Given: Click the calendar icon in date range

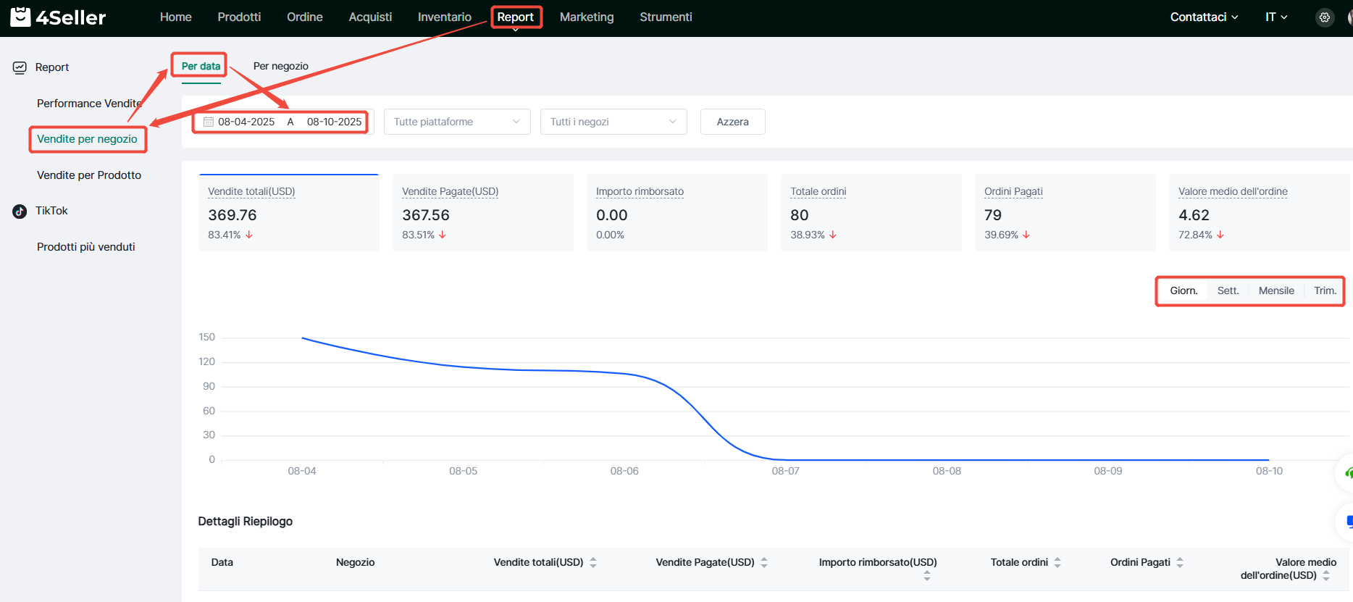Looking at the screenshot, I should (x=209, y=122).
